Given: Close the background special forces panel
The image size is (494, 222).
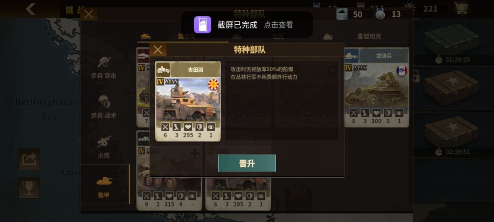Looking at the screenshot, I should (89, 14).
